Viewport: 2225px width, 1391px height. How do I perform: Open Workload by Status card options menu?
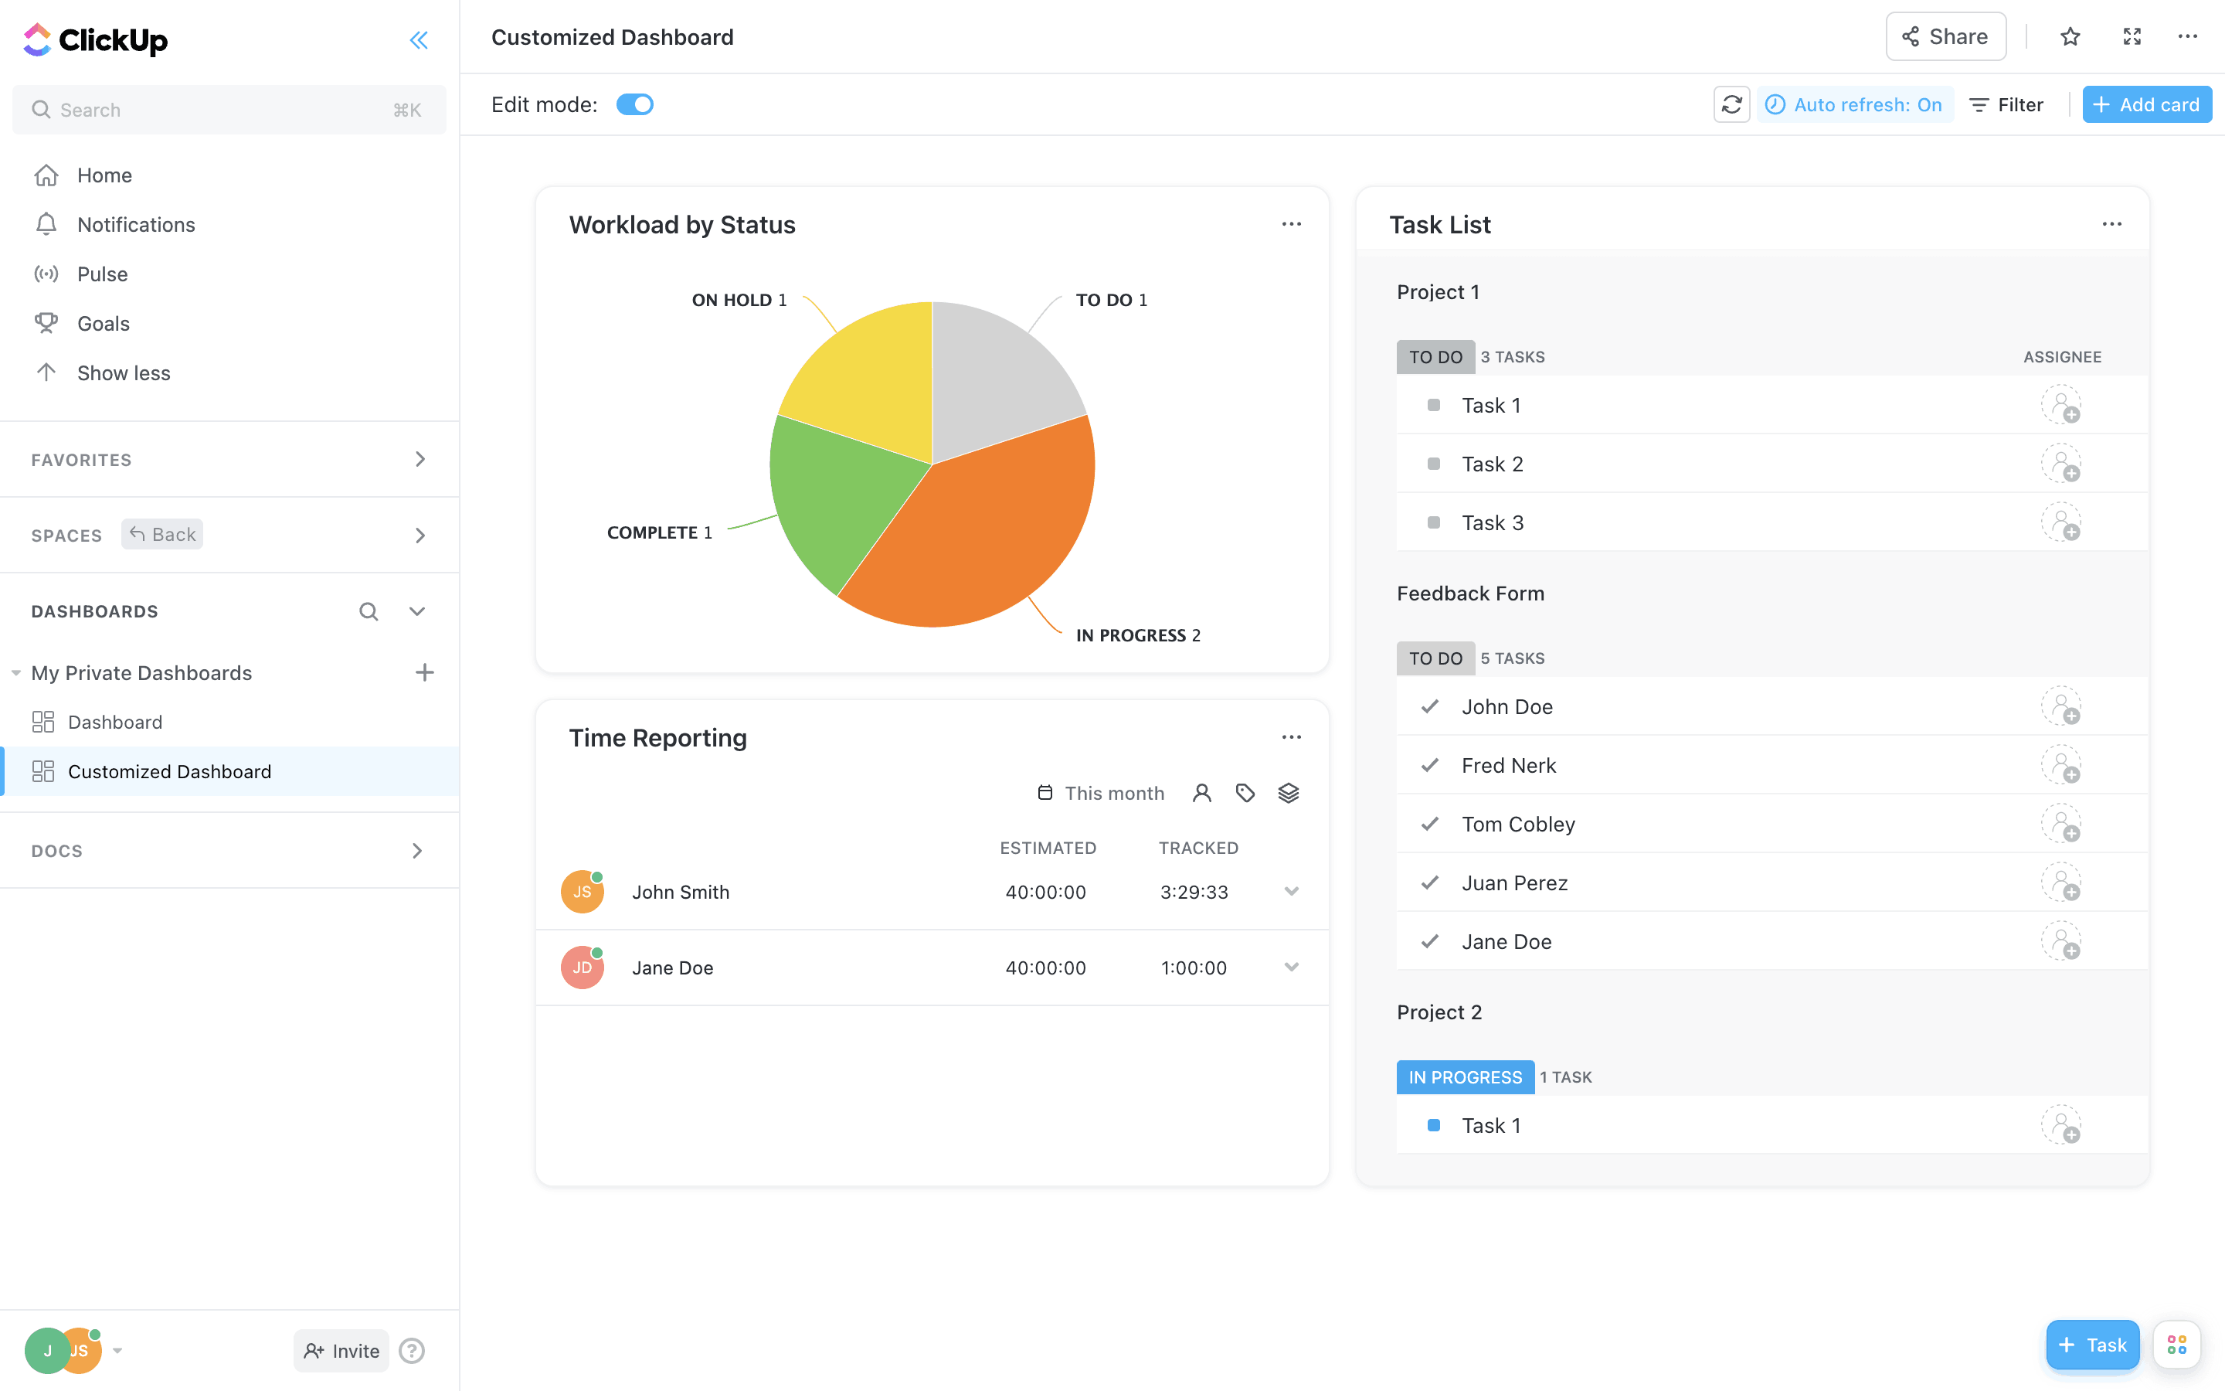pos(1291,224)
